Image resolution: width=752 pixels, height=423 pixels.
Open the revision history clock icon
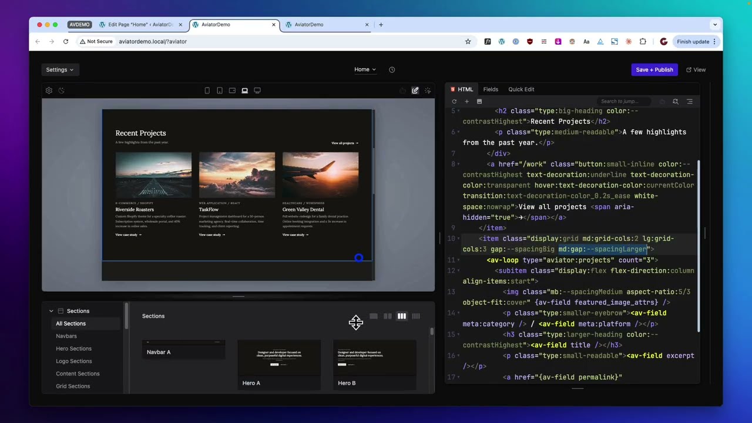pos(392,69)
